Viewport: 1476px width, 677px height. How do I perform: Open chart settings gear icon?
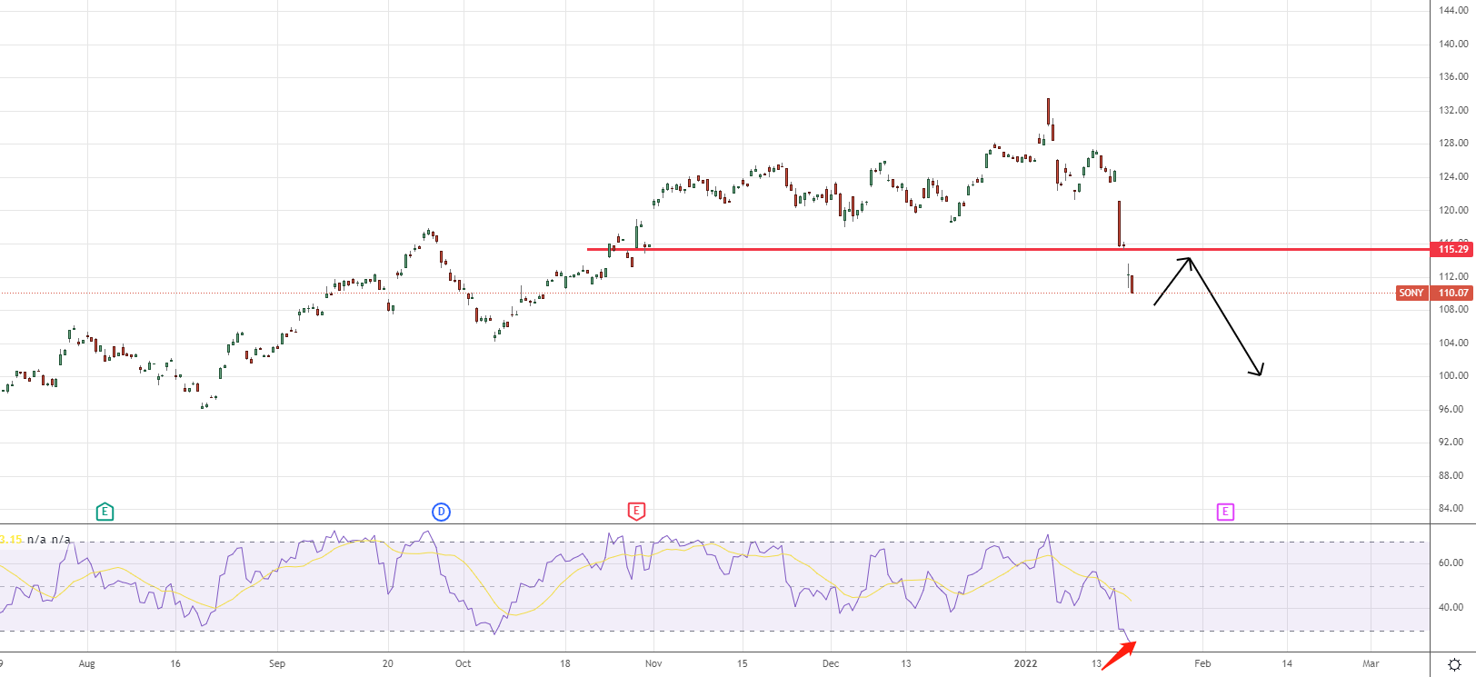click(x=1454, y=664)
